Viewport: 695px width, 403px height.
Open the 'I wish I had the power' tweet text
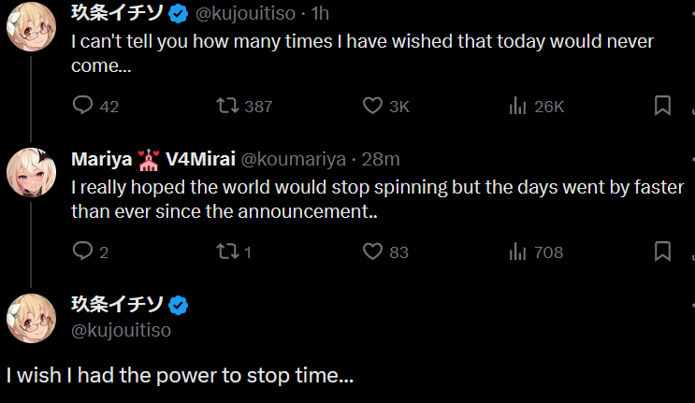click(x=180, y=377)
